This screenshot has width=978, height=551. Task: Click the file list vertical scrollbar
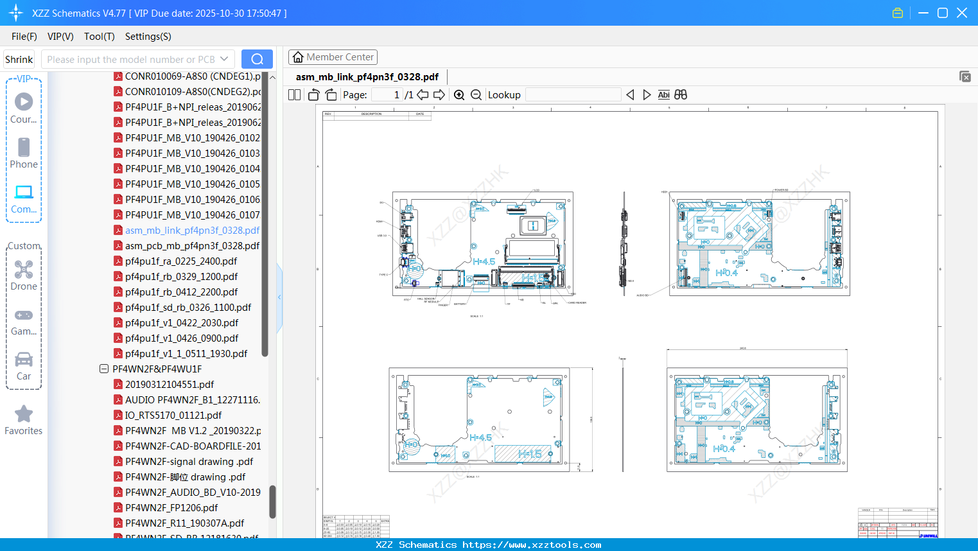coord(272,501)
